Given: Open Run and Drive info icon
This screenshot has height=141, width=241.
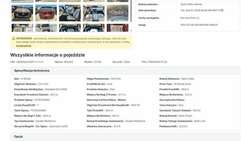Looking at the screenshot, I should click(198, 18).
